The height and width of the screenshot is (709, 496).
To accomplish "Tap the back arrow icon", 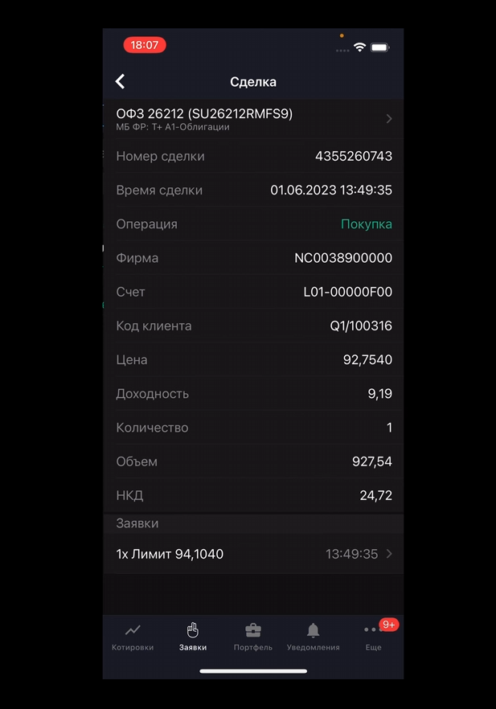I will (x=121, y=81).
